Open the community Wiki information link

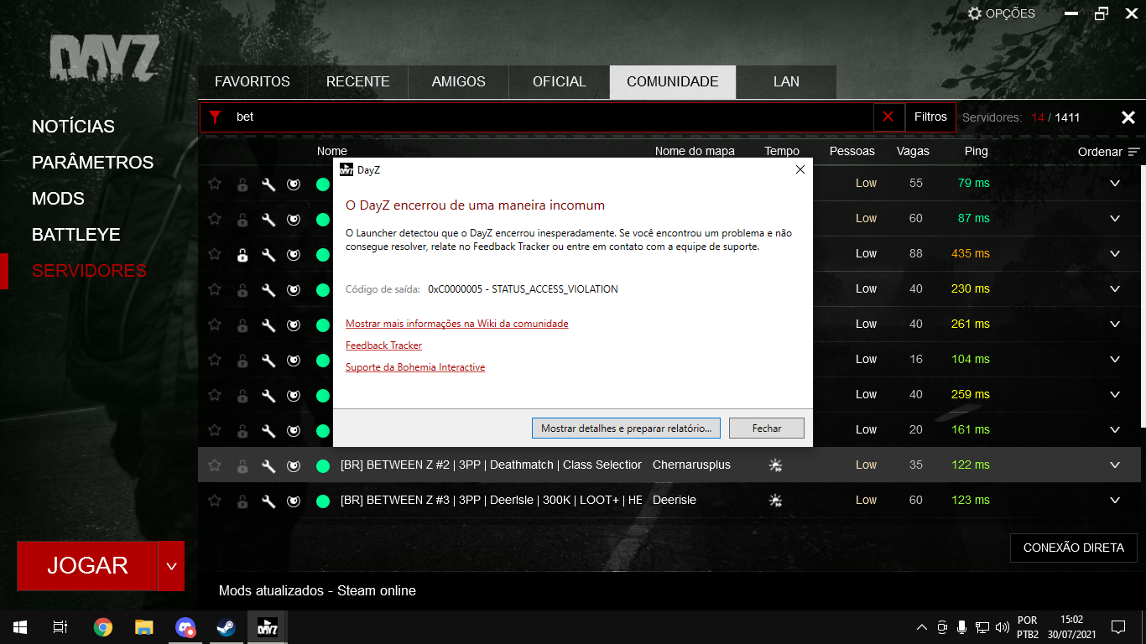[456, 324]
